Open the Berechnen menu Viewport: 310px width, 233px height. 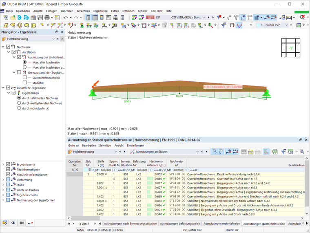(x=83, y=11)
